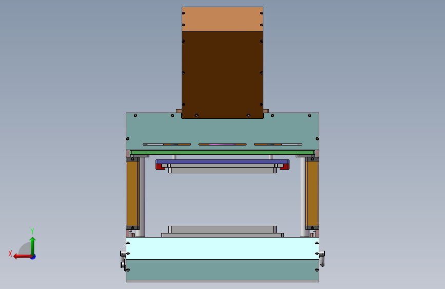The image size is (445, 289).
Task: Click the blue Z axis dot of the triad
Action: tap(33, 257)
